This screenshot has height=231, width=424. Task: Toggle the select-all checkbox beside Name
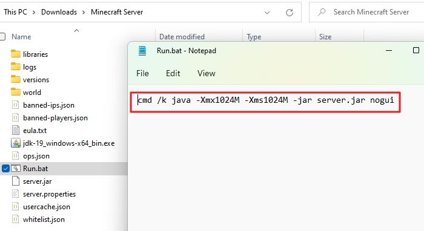(2, 37)
